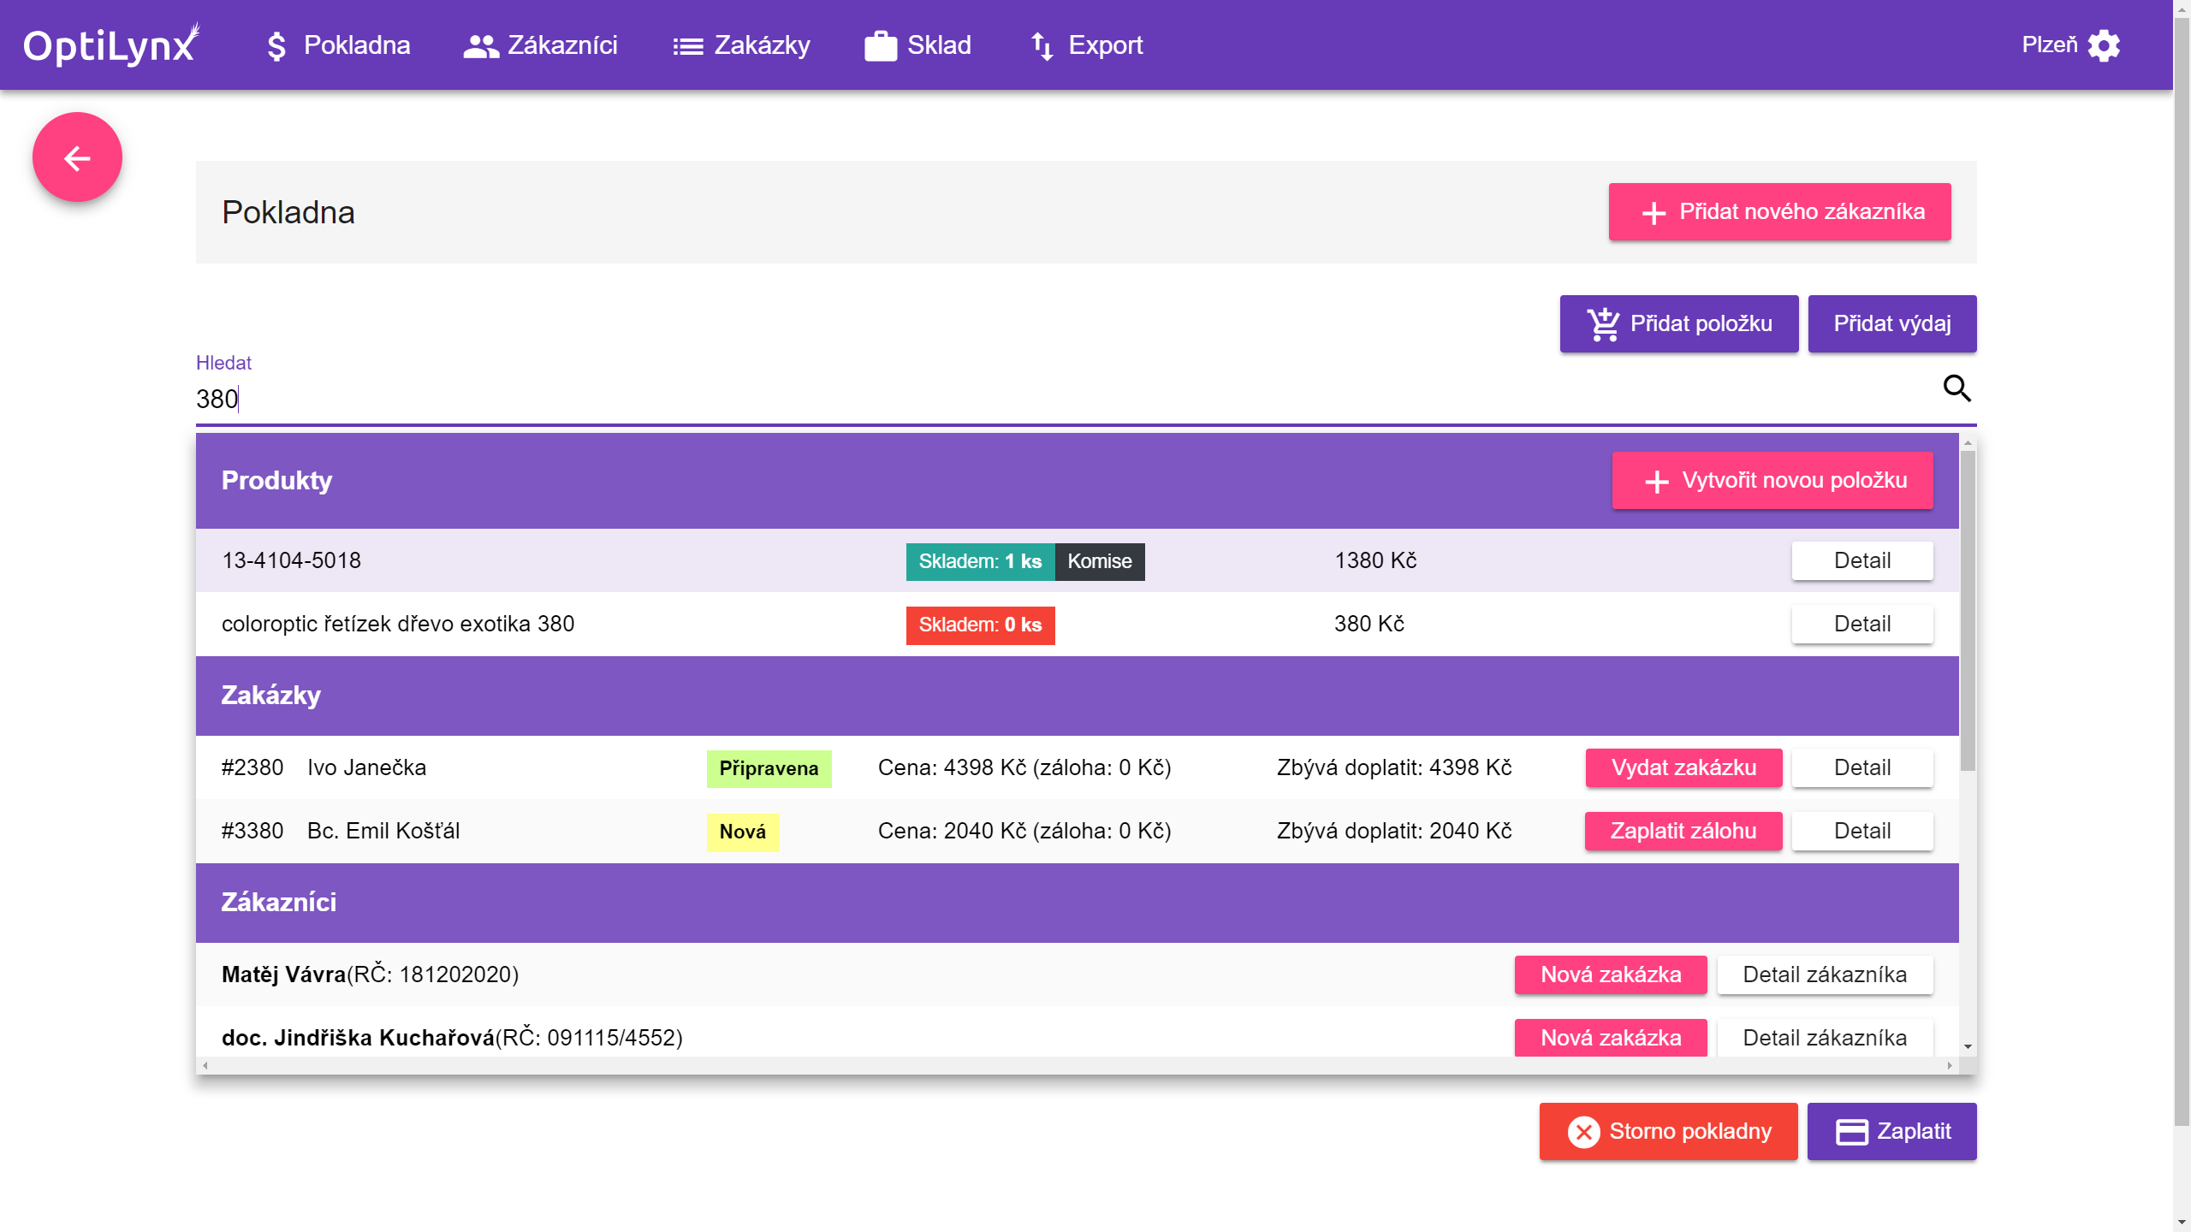Click the people icon for Zákazníci

coord(480,45)
